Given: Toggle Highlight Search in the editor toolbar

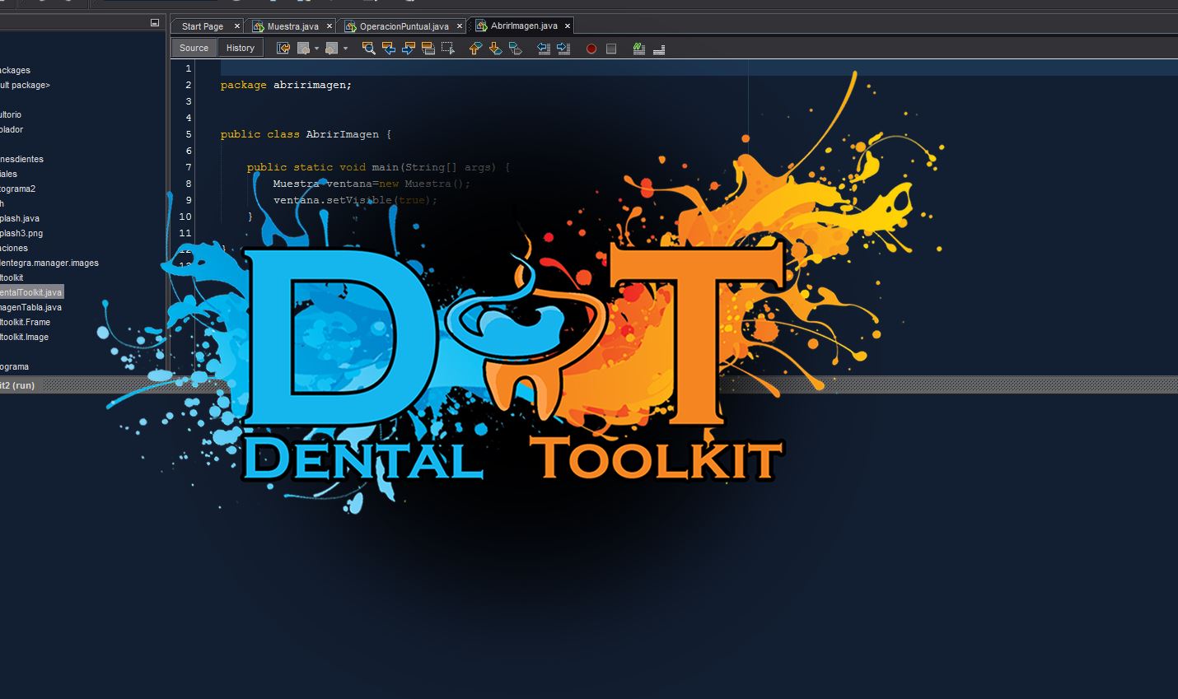Looking at the screenshot, I should 429,48.
